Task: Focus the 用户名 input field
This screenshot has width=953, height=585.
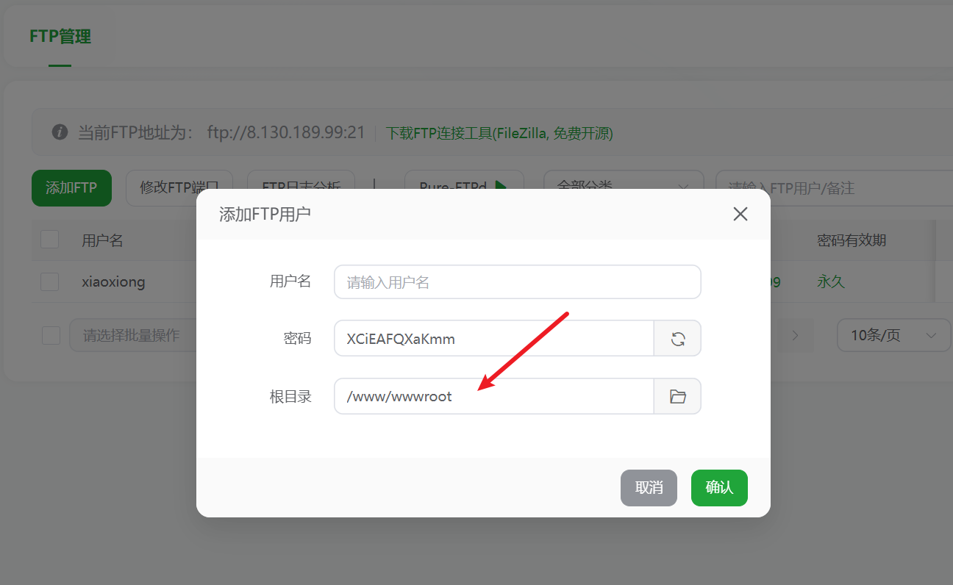Action: coord(517,282)
